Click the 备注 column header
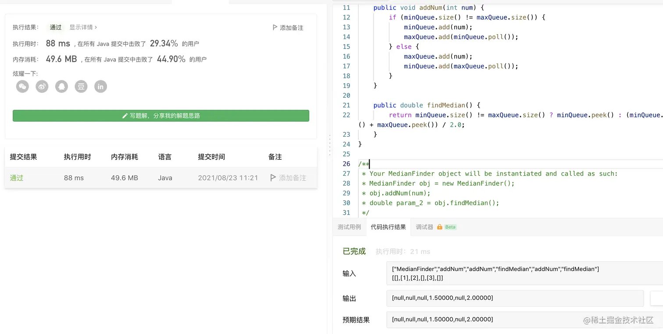 pyautogui.click(x=275, y=157)
